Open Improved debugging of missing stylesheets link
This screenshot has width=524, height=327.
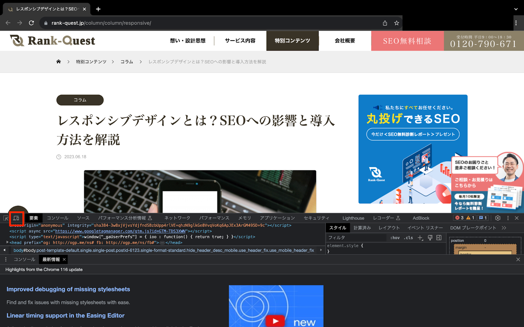(x=68, y=289)
